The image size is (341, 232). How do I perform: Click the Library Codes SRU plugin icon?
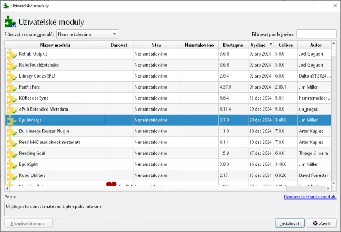[12, 76]
